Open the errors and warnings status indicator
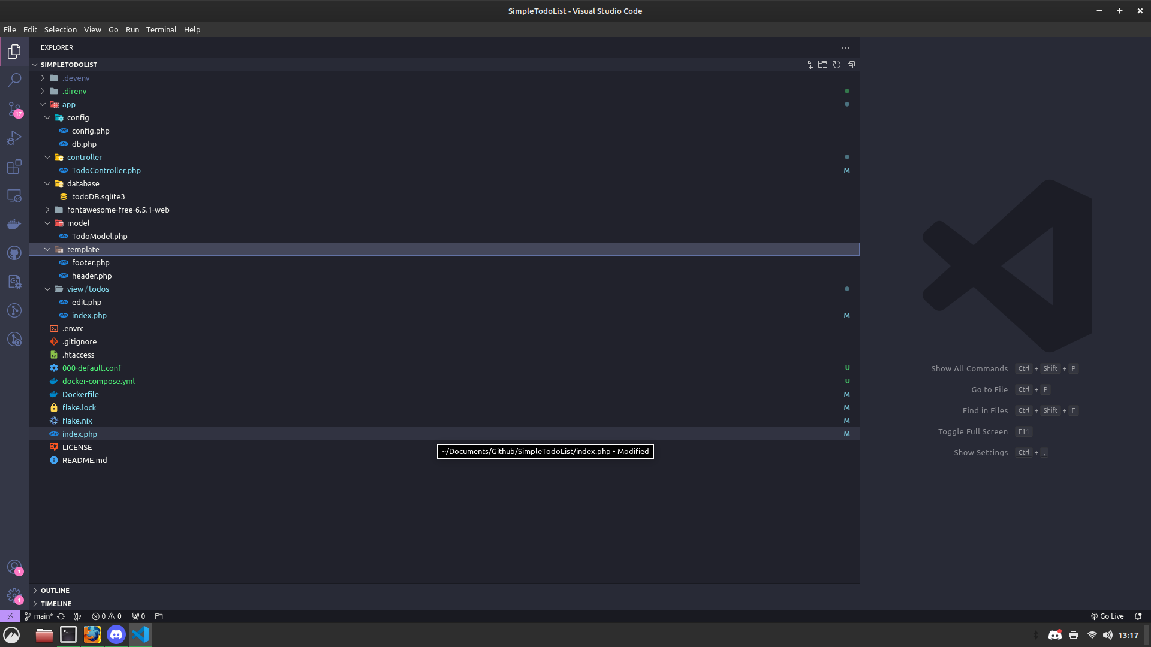Image resolution: width=1151 pixels, height=647 pixels. (x=107, y=616)
